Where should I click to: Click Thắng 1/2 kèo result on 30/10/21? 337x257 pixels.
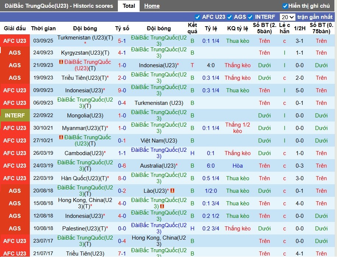pyautogui.click(x=238, y=128)
